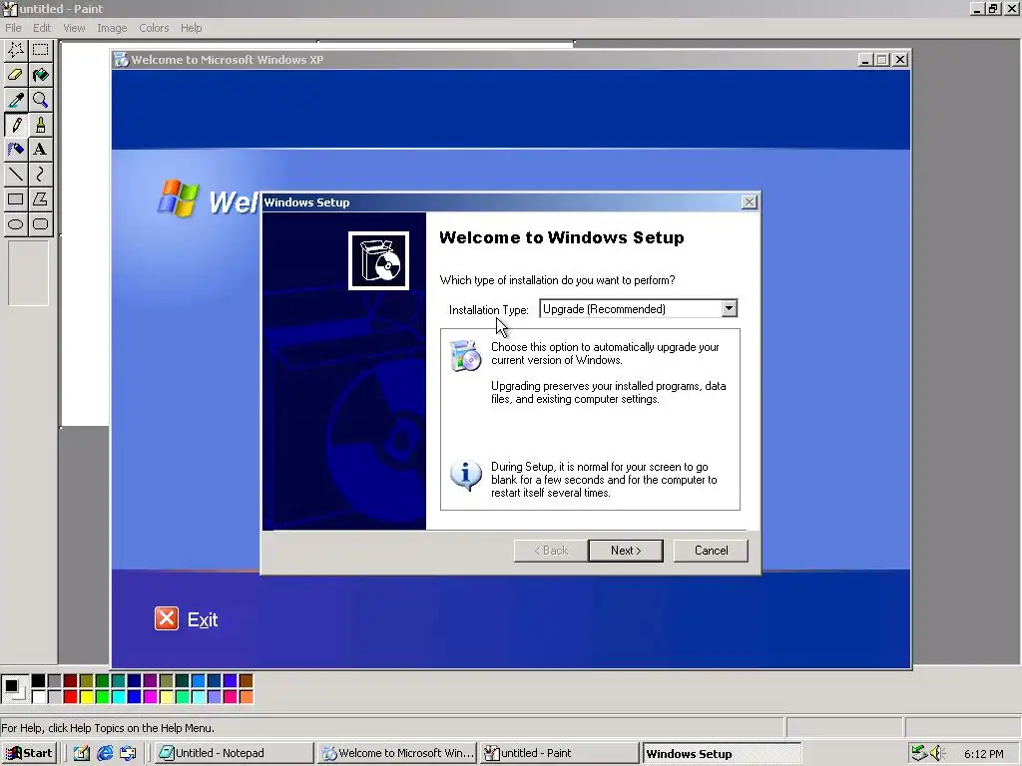The image size is (1022, 766).
Task: Click the grayed Back button in Setup
Action: (x=551, y=551)
